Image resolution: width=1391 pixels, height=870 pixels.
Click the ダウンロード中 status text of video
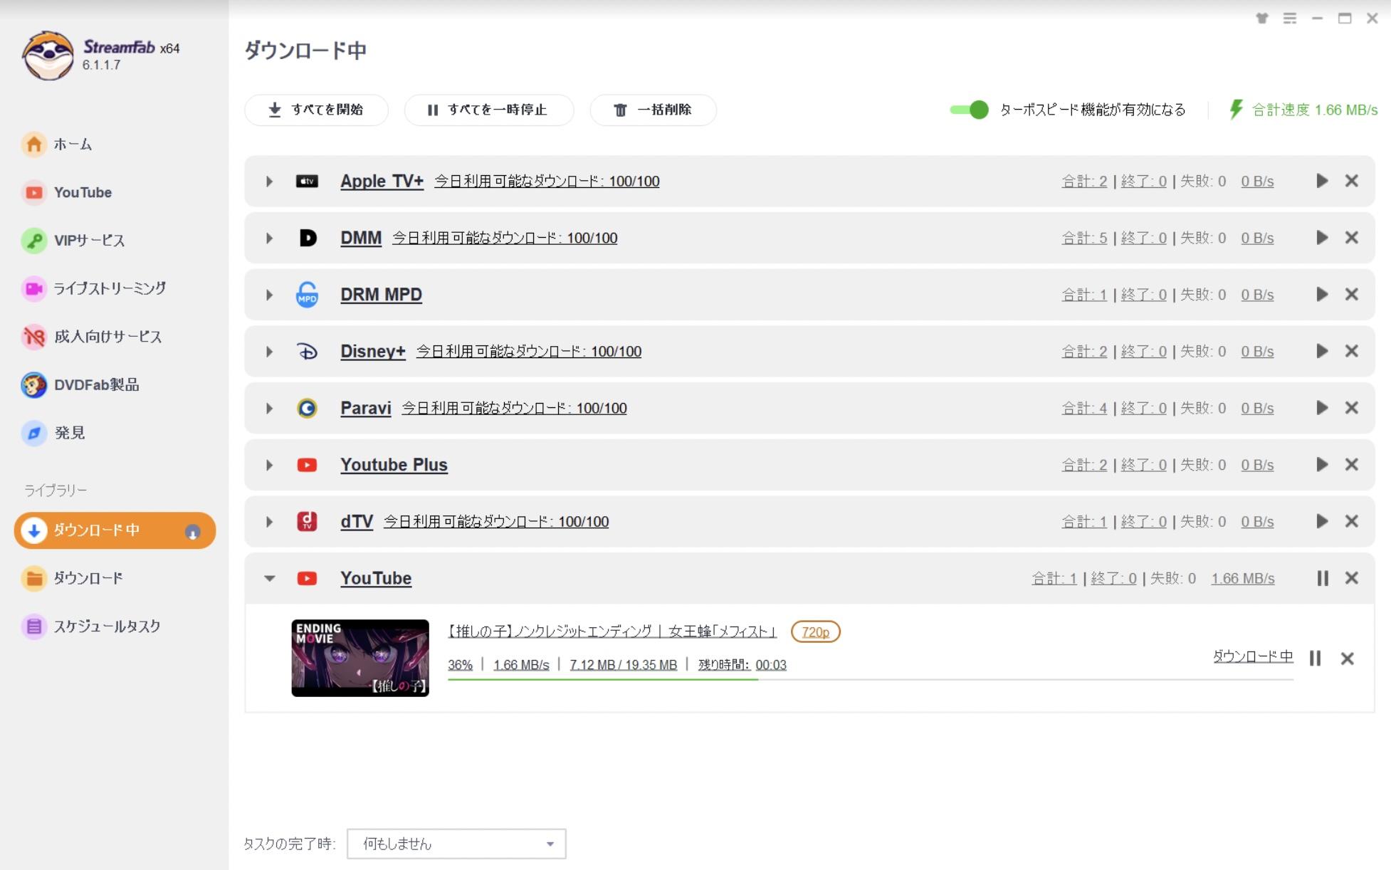coord(1253,656)
